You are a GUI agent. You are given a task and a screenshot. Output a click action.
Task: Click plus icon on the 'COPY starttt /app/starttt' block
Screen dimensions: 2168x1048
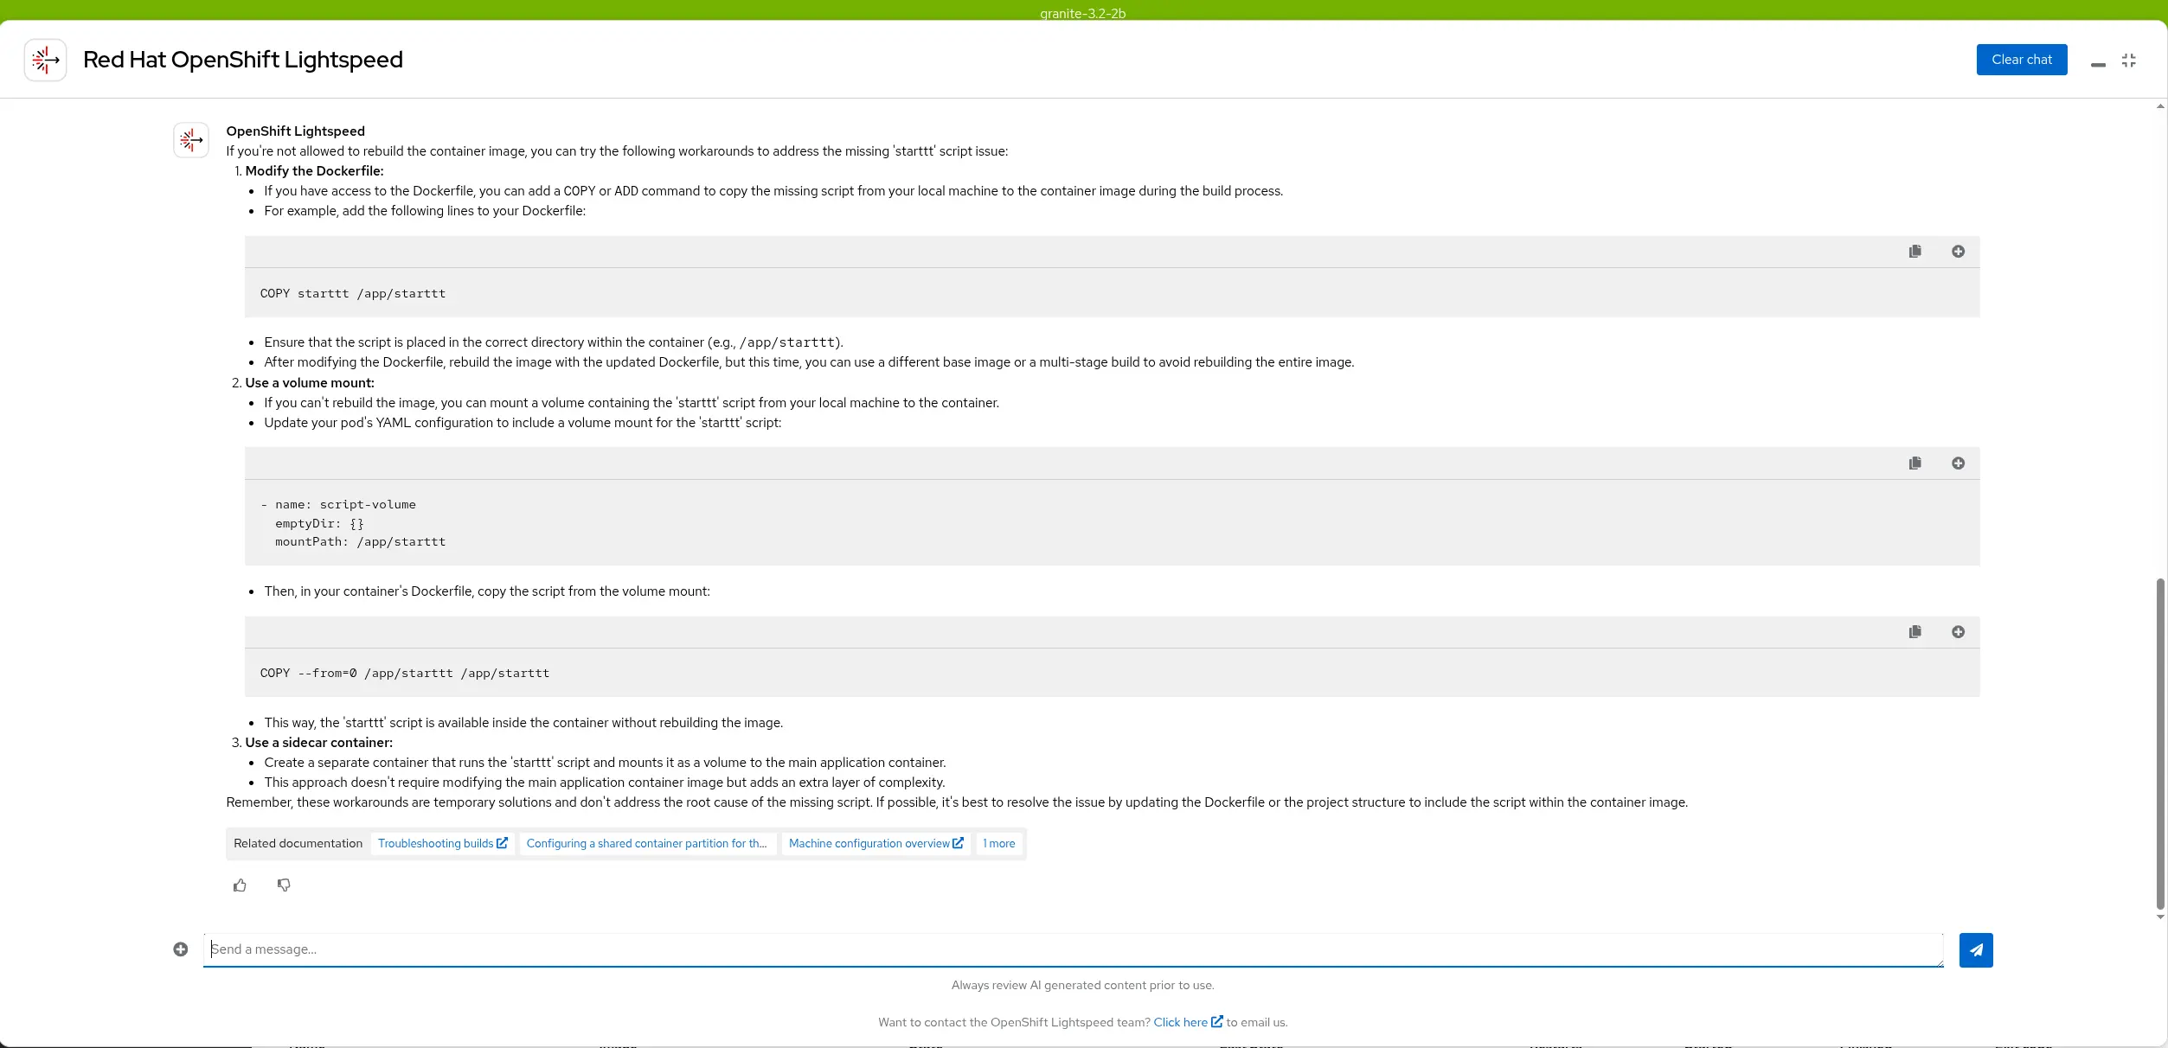[x=1958, y=252]
